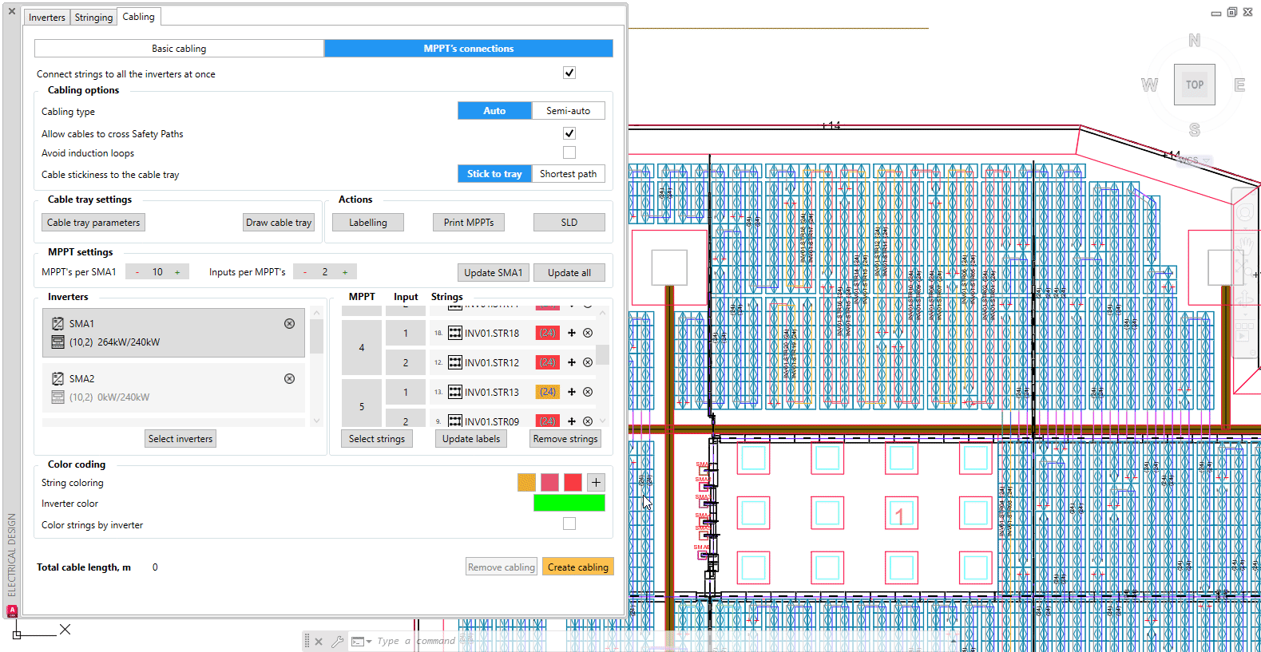The width and height of the screenshot is (1261, 652).
Task: Select Semi-auto cabling type
Action: point(569,111)
